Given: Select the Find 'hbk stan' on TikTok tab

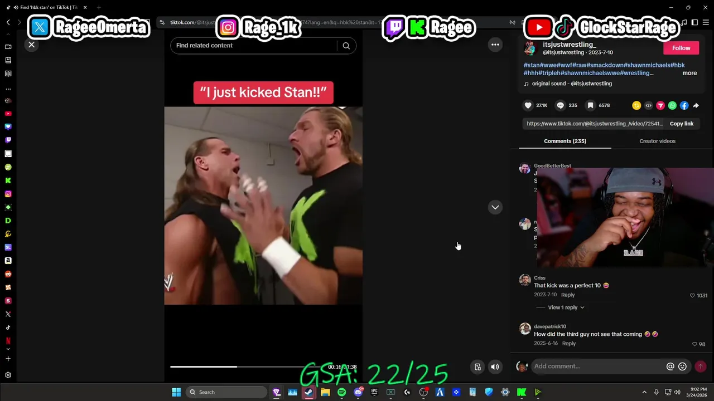Looking at the screenshot, I should coord(46,7).
